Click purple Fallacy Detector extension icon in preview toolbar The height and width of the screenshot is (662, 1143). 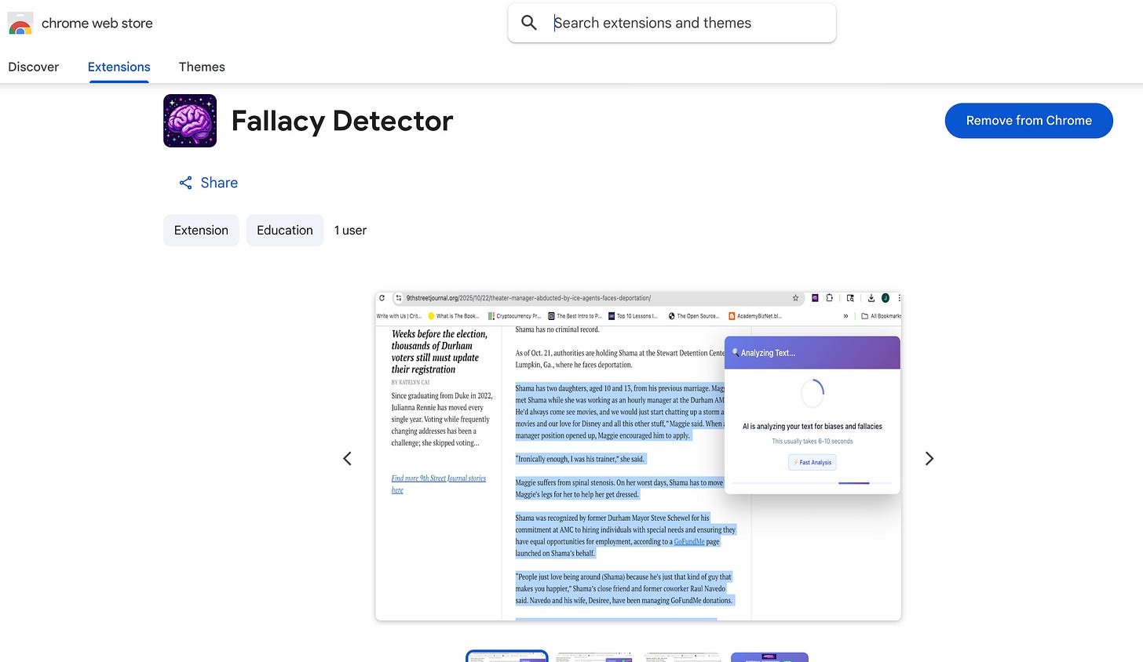(x=815, y=298)
